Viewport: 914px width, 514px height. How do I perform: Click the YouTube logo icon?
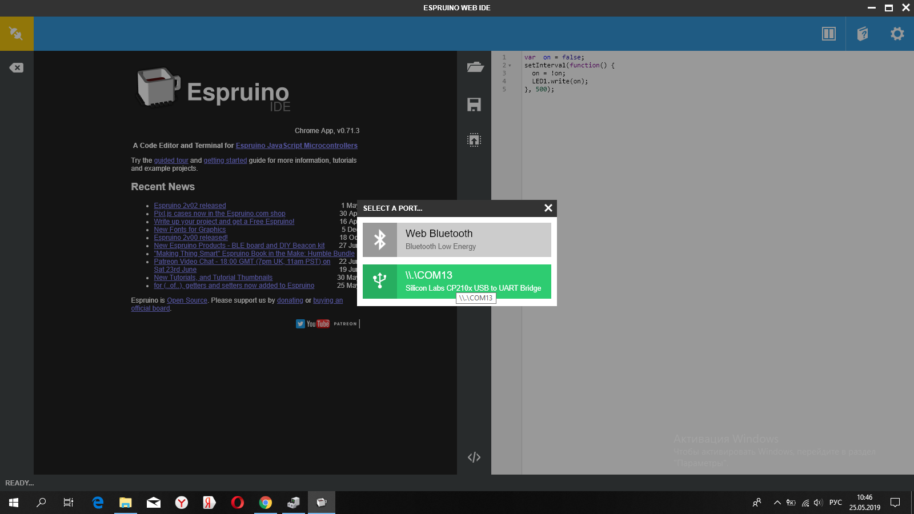318,324
